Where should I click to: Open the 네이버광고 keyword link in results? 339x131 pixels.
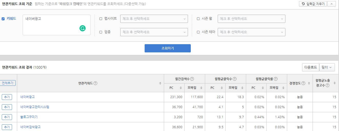pos(27,97)
